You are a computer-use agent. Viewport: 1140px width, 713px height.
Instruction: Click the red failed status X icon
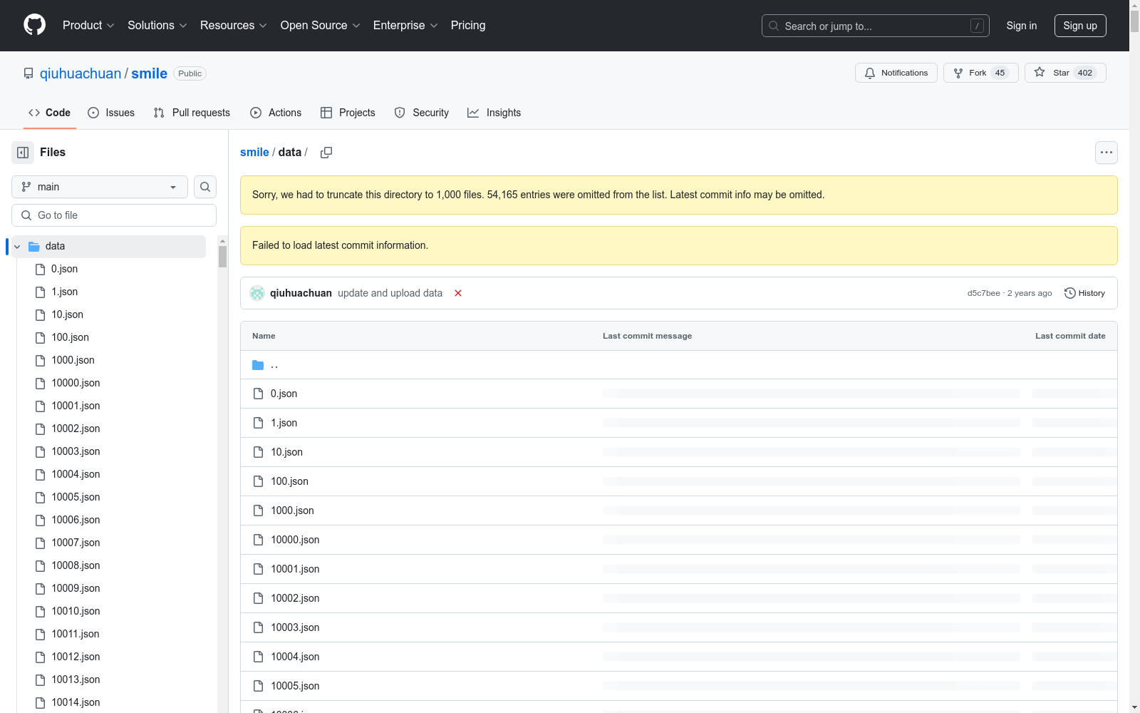[x=458, y=293]
